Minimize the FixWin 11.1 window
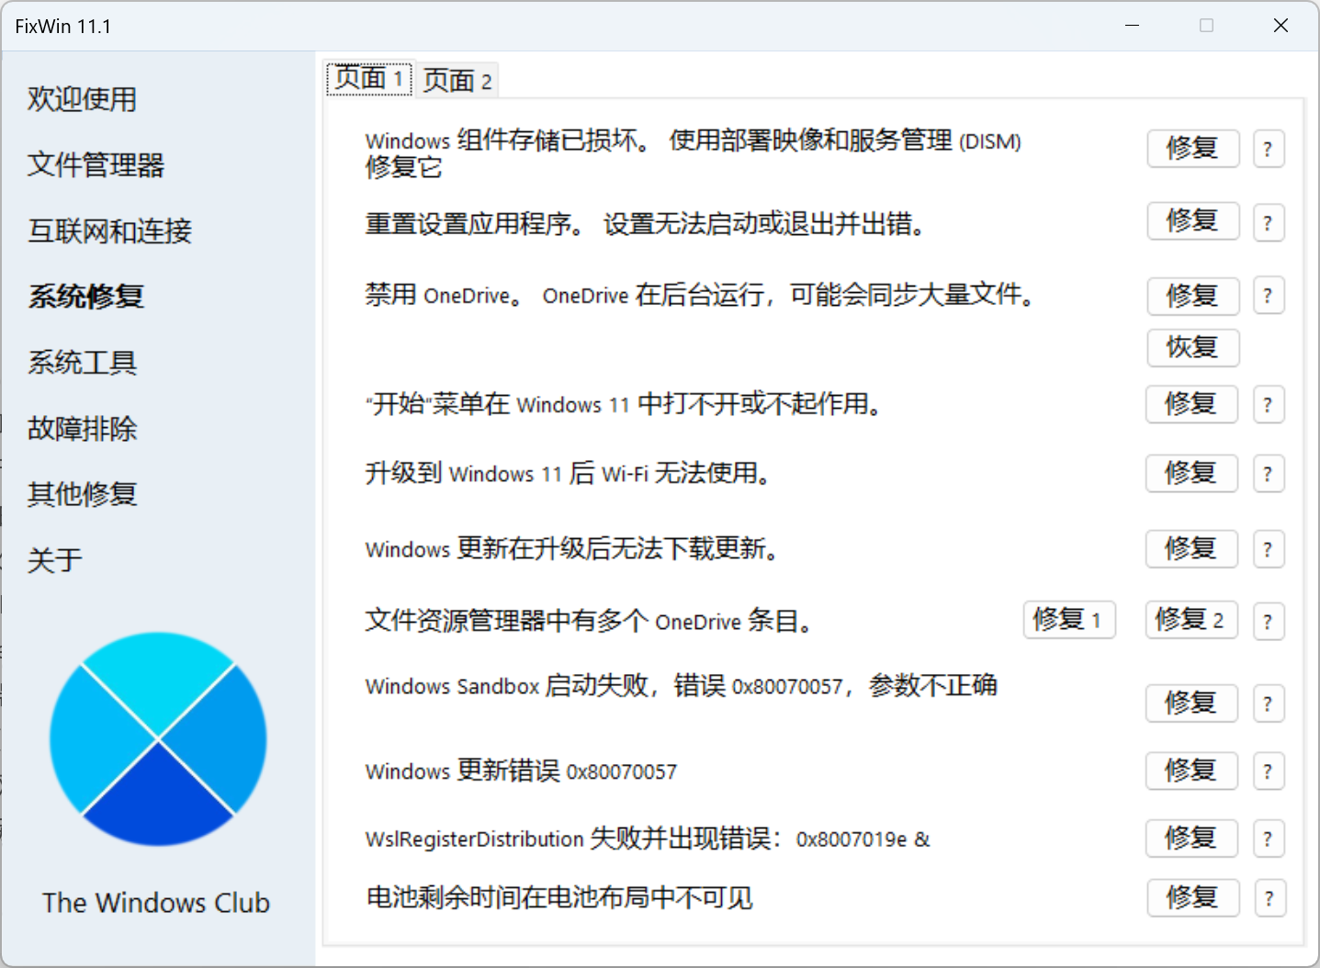Viewport: 1320px width, 968px height. 1133,26
